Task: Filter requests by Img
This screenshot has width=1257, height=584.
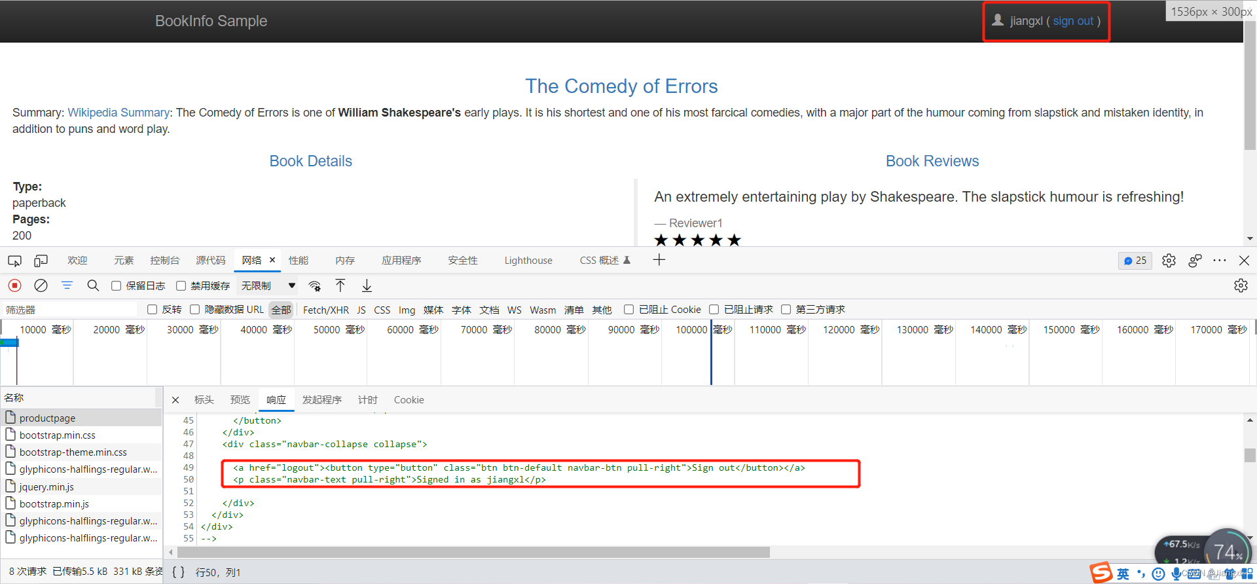Action: click(407, 310)
